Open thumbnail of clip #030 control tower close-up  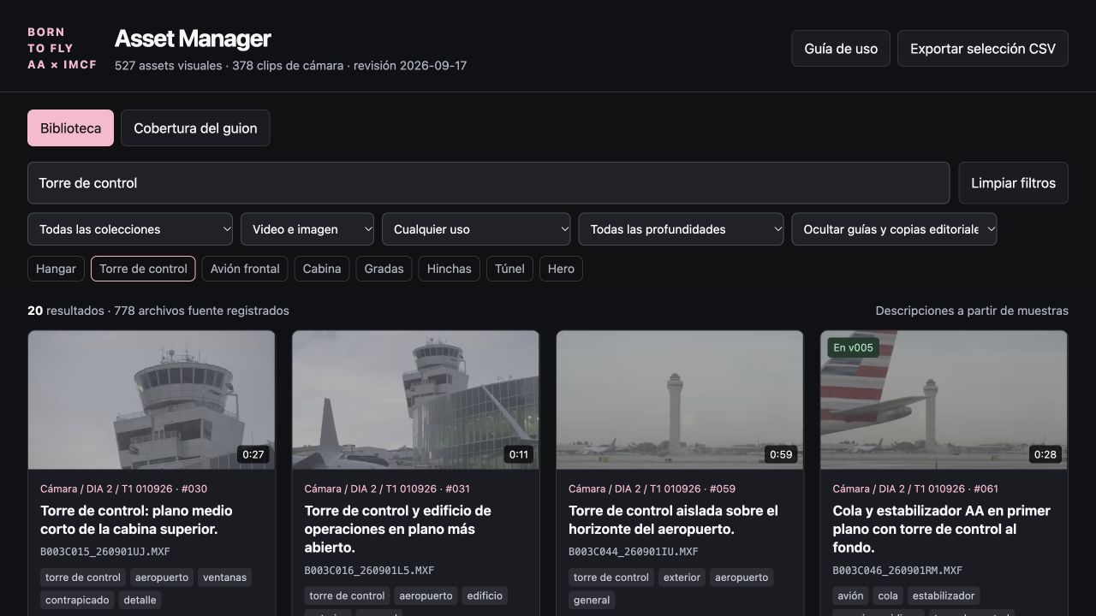[152, 400]
